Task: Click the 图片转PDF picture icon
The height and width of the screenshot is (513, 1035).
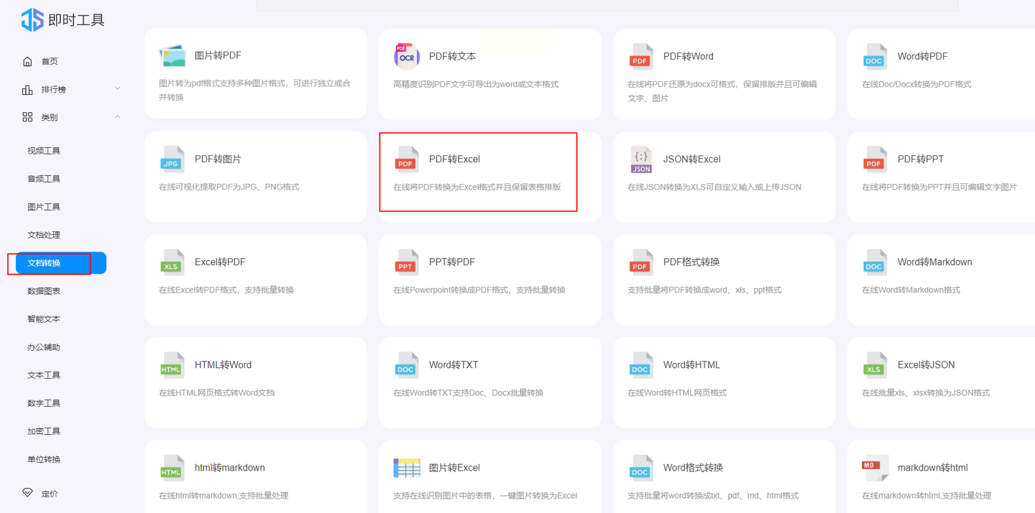Action: tap(172, 56)
